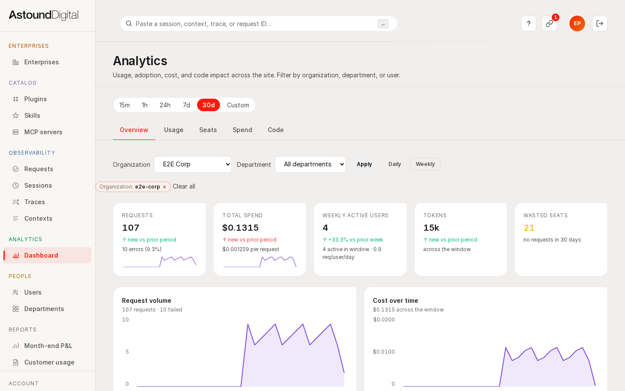Switch to the Usage tab

pos(174,130)
